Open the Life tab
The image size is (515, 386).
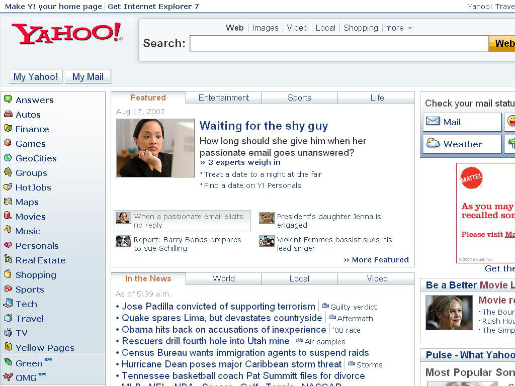pyautogui.click(x=377, y=98)
